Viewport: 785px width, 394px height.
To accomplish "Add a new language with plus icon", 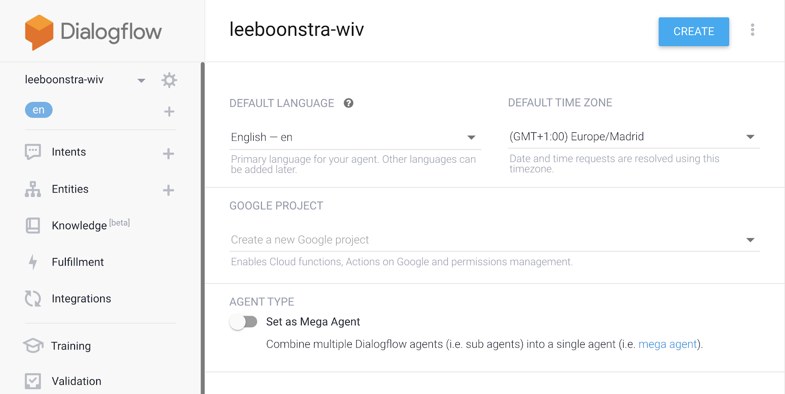I will (169, 112).
